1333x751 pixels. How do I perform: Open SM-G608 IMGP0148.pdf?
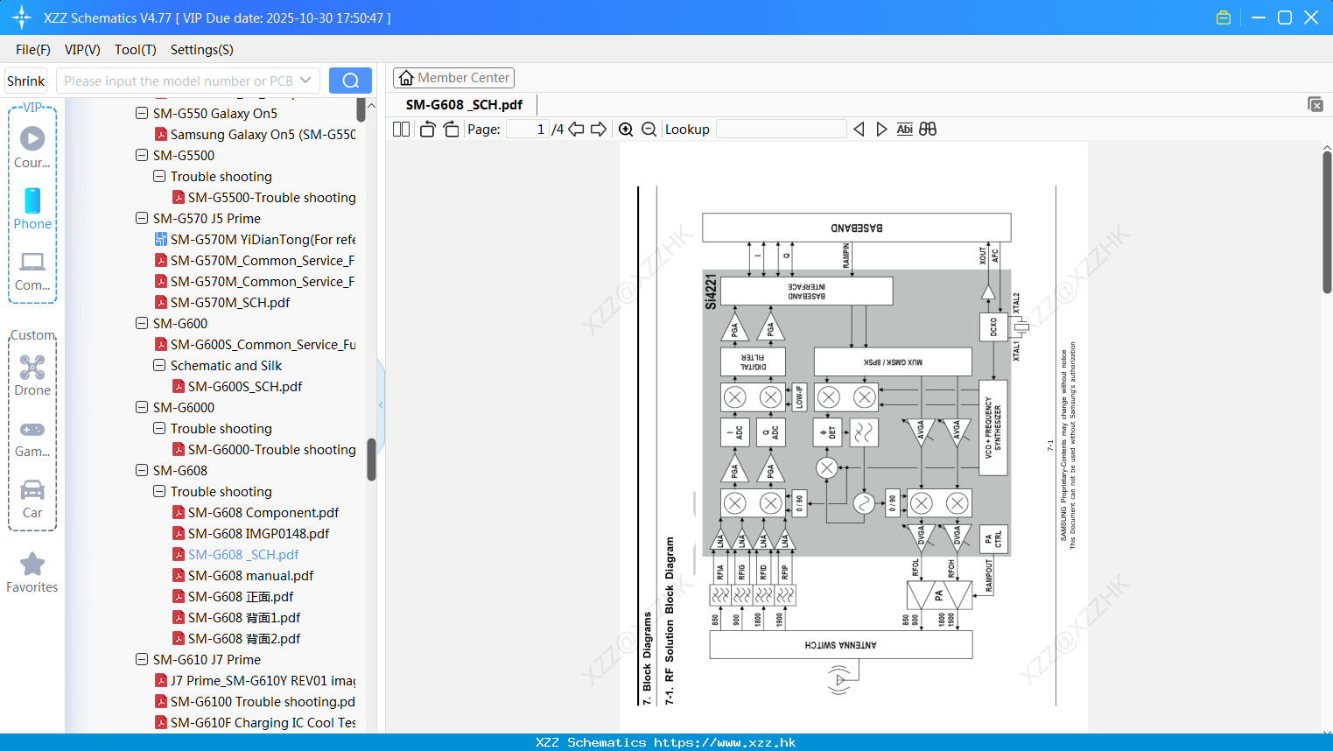[250, 533]
